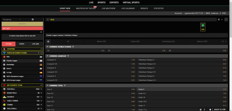Click the My Favorite Team heart icon
Screen dimensions: 232x111
4,85
